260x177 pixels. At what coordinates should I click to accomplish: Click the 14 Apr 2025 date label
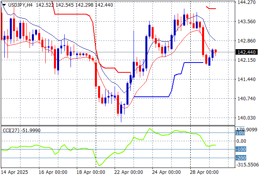(15, 172)
